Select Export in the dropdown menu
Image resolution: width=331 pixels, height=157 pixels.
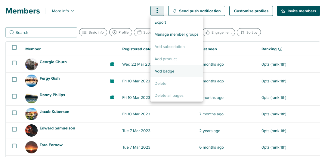(160, 22)
